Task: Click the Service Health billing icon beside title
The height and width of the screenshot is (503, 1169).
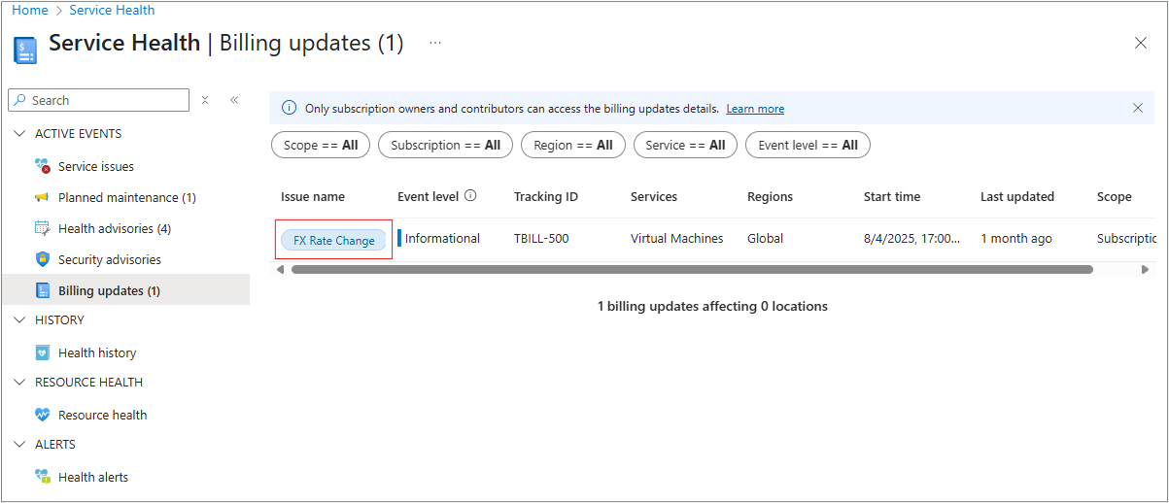Action: point(25,50)
